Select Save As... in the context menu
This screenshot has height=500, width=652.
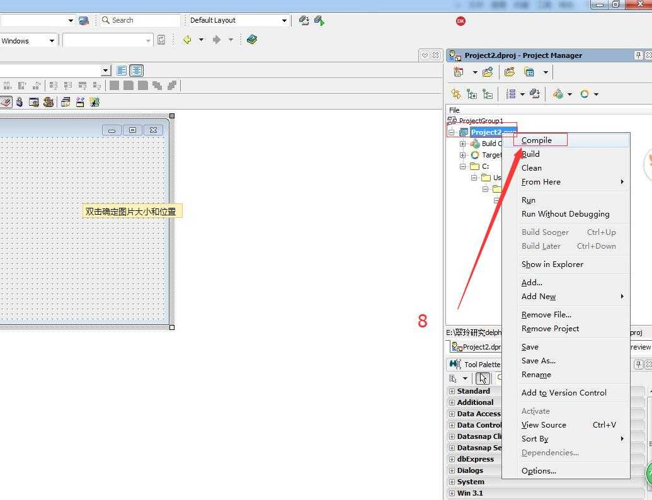(566, 360)
